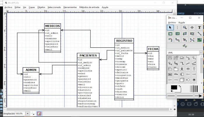Select the Line tool in toolbox
This screenshot has width=204, height=117.
coord(199,34)
